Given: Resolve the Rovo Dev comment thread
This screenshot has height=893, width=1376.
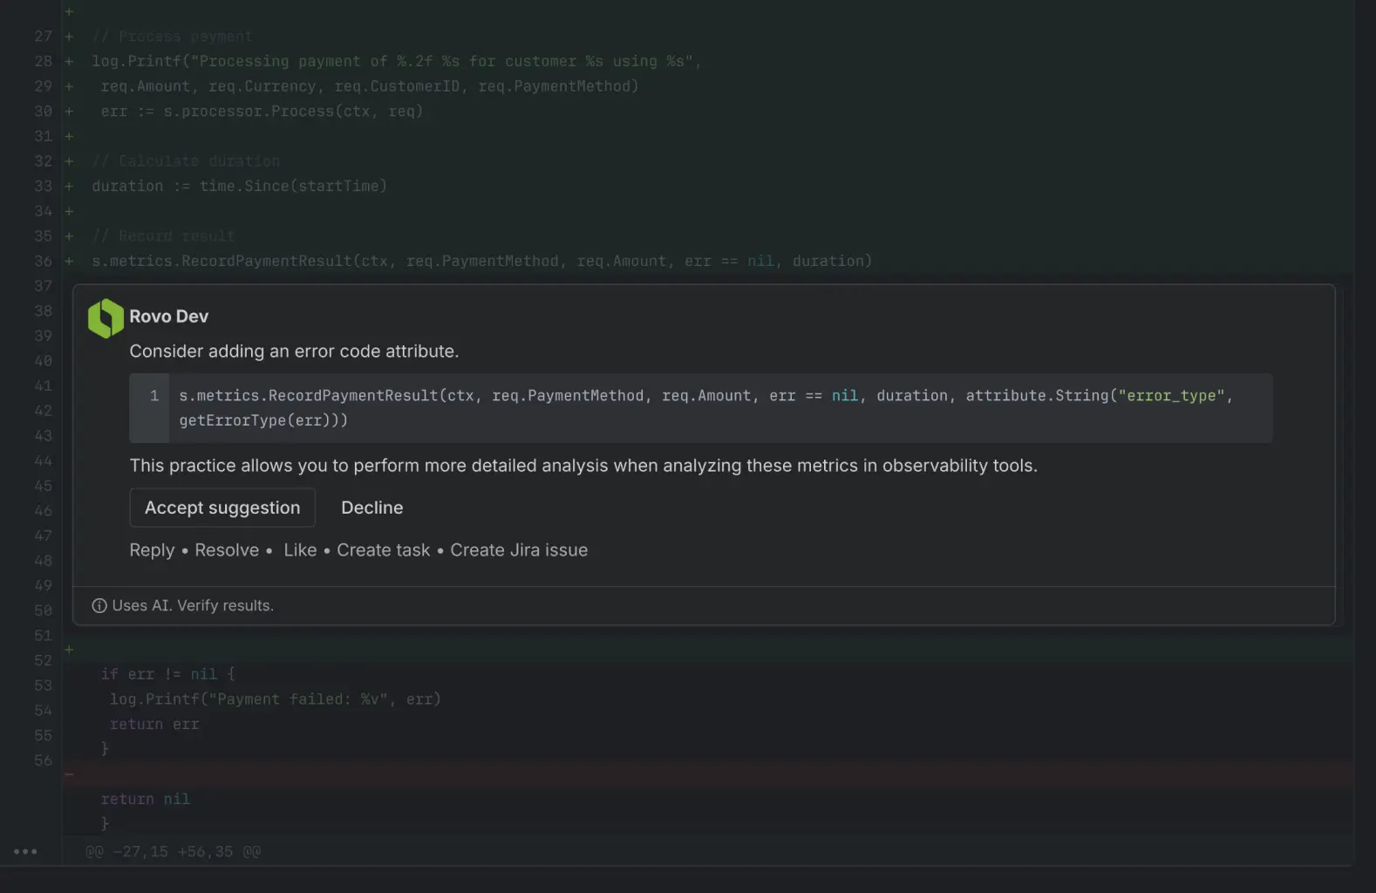Looking at the screenshot, I should tap(227, 550).
